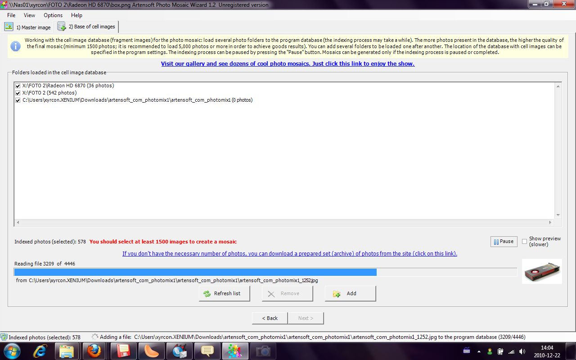Click the Remove button

(x=287, y=293)
